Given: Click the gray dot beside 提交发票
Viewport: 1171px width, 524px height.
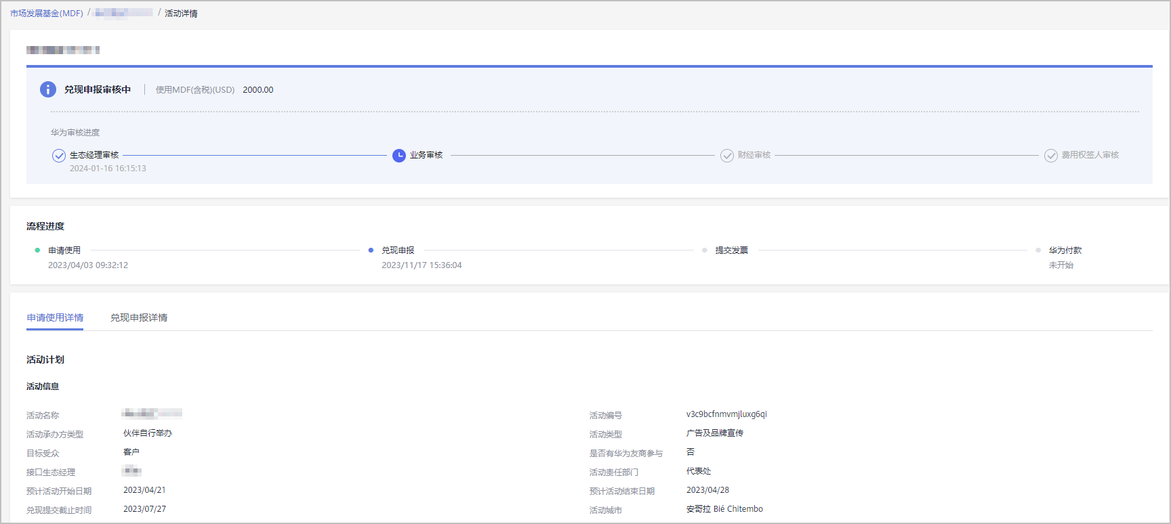Looking at the screenshot, I should [x=705, y=250].
